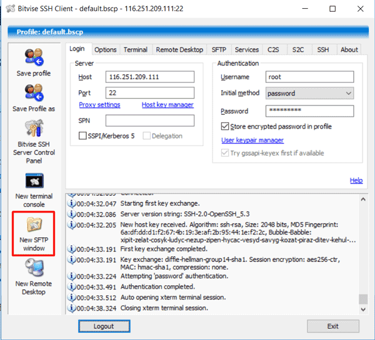Image resolution: width=375 pixels, height=340 pixels.
Task: Toggle Try gssapi-keyex first if available
Action: tap(225, 153)
